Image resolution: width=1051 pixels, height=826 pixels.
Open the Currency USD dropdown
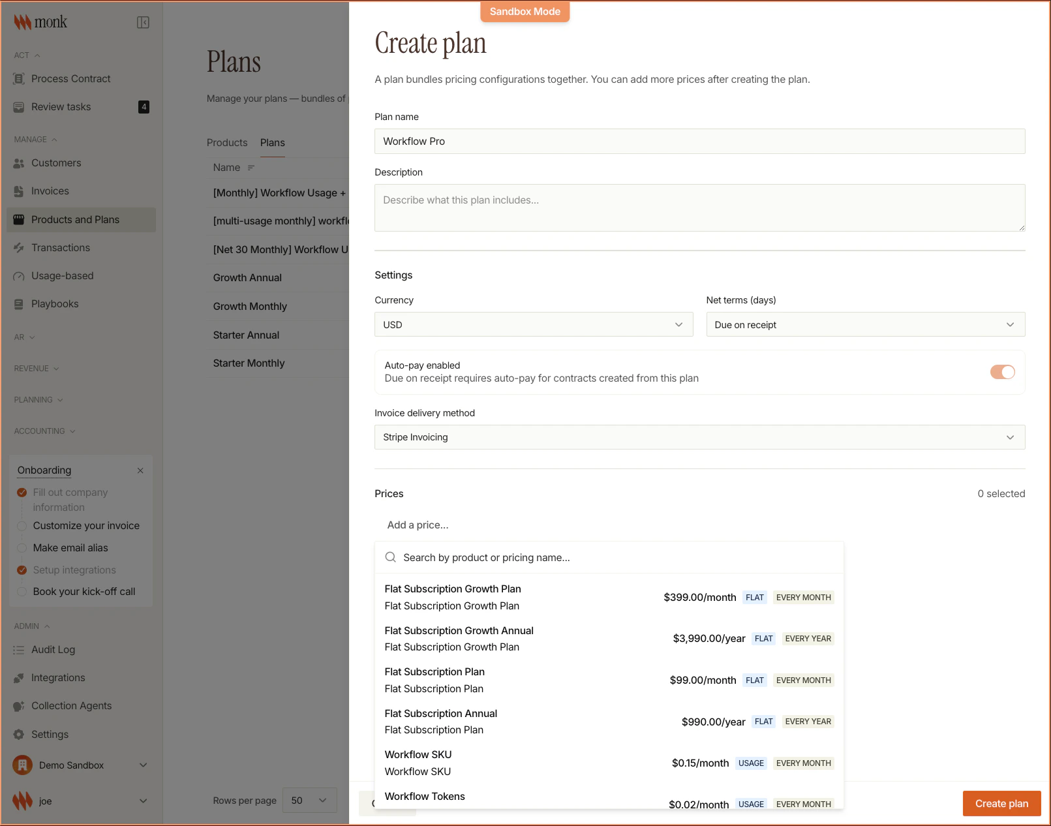coord(534,324)
